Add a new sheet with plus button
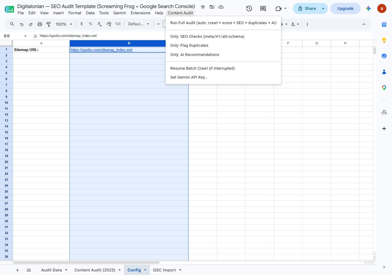The image size is (392, 275). pyautogui.click(x=18, y=270)
